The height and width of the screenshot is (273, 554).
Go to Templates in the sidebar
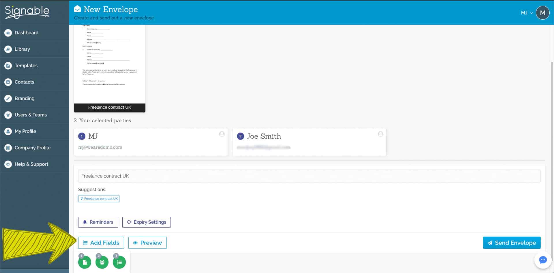pos(26,65)
